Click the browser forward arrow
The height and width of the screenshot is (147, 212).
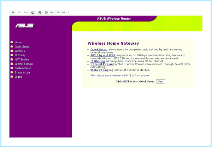click(19, 12)
